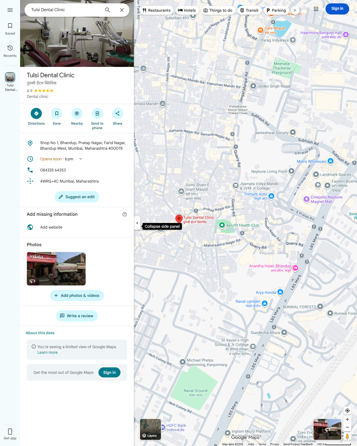
Task: Show more category chips arrow
Action: pos(295,10)
